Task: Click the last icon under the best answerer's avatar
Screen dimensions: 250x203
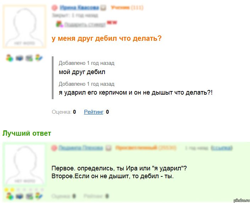Action: (38, 196)
